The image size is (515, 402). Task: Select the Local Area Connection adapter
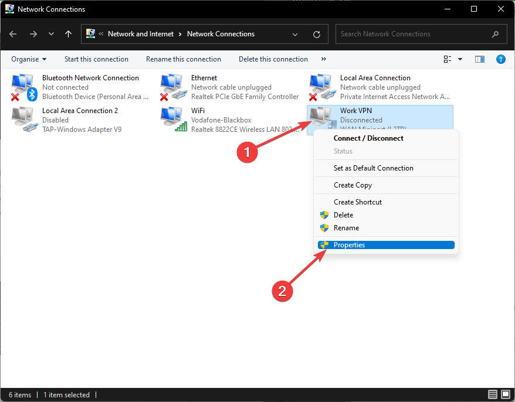322,87
